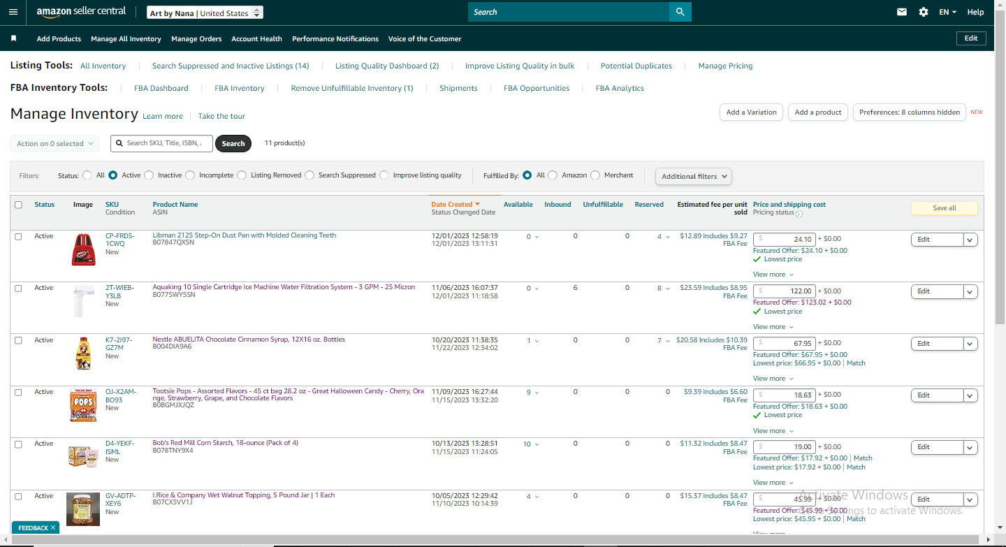
Task: Click the Add a Variation button
Action: point(751,112)
